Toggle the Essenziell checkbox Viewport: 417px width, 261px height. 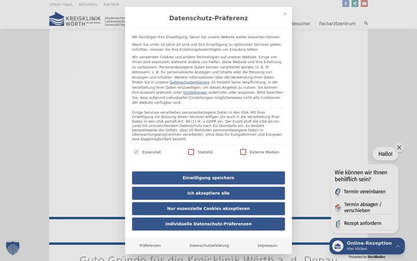[x=136, y=152]
